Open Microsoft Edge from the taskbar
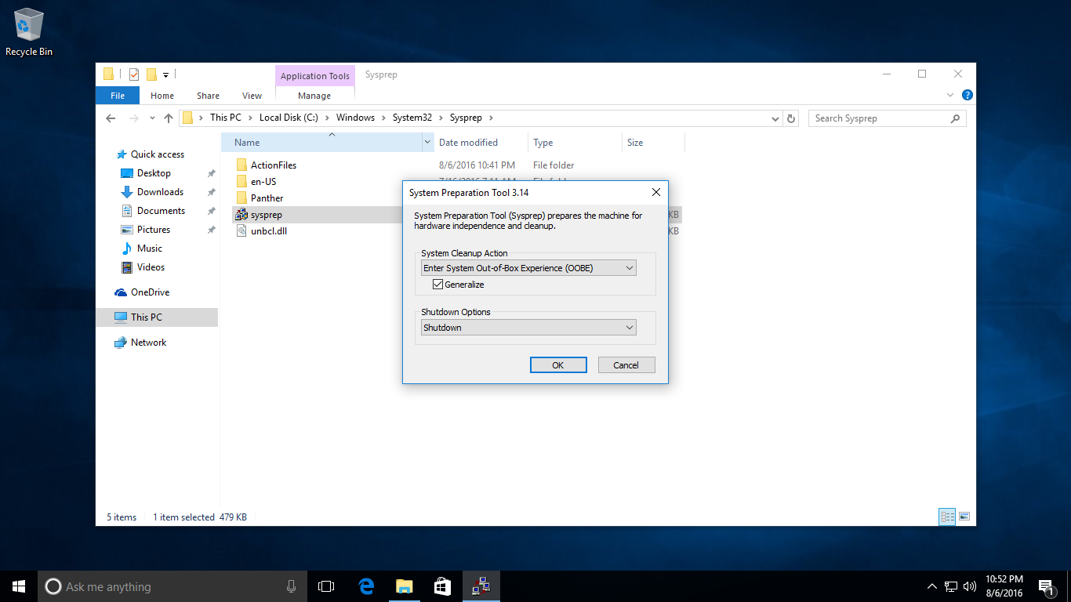1071x602 pixels. [x=366, y=586]
